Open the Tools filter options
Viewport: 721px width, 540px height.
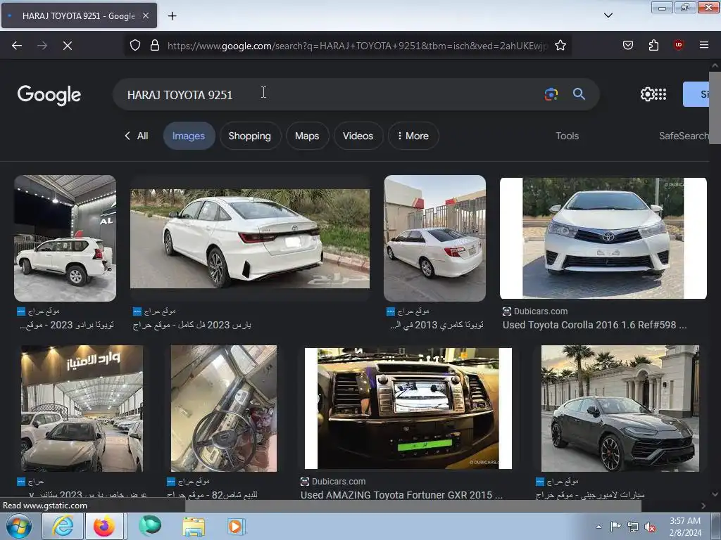[x=567, y=136]
